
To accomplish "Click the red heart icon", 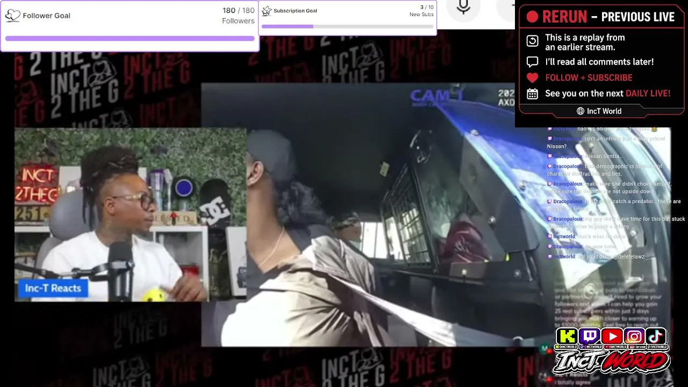I will click(x=532, y=78).
